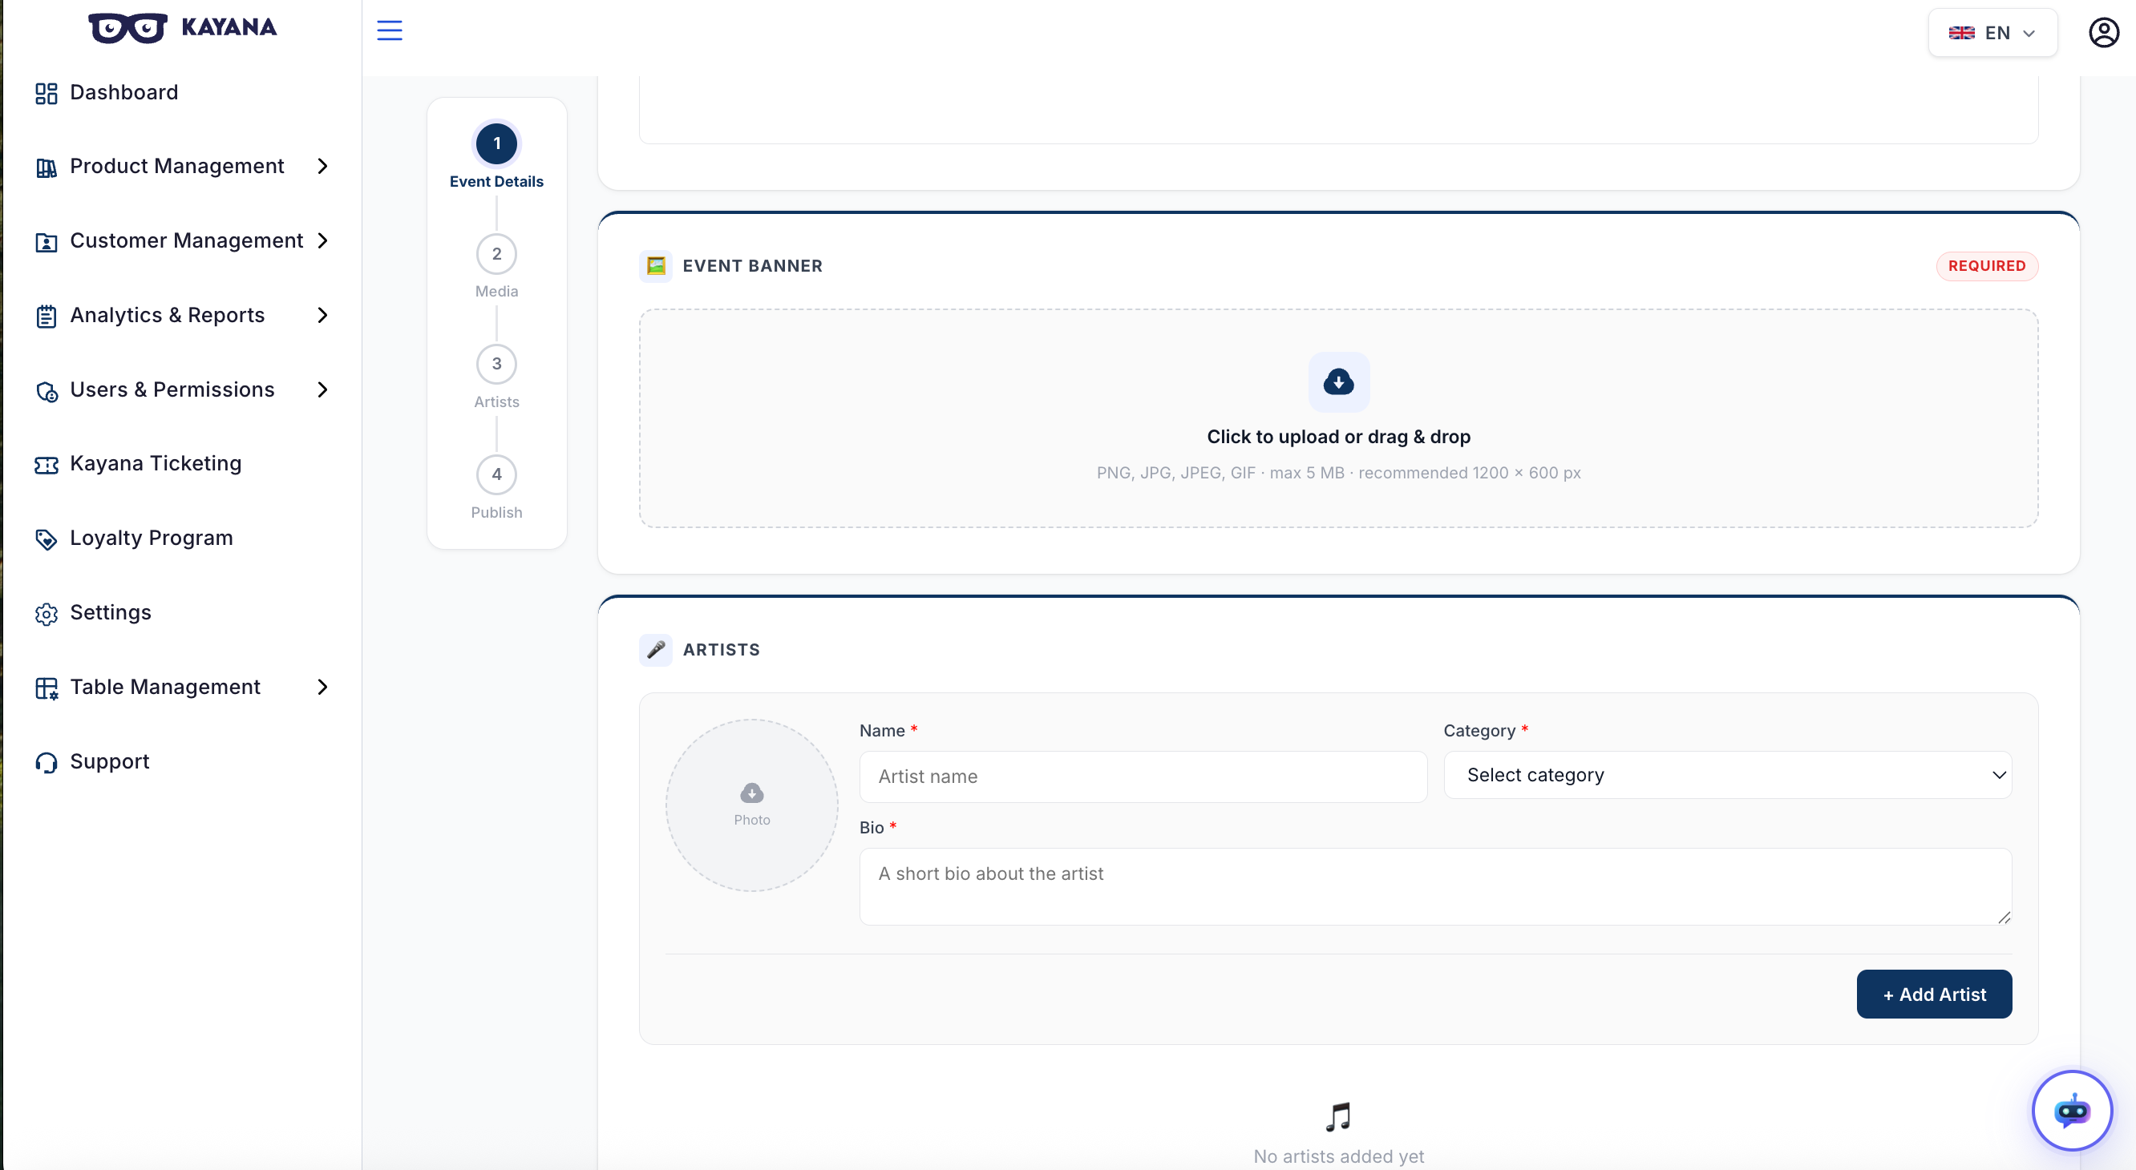Click the microphone icon beside Artists heading
Image resolution: width=2136 pixels, height=1170 pixels.
(x=656, y=650)
